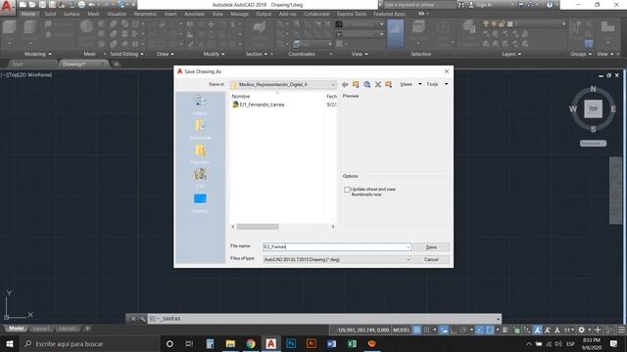Click Save button in dialog
The image size is (627, 352).
click(x=431, y=247)
